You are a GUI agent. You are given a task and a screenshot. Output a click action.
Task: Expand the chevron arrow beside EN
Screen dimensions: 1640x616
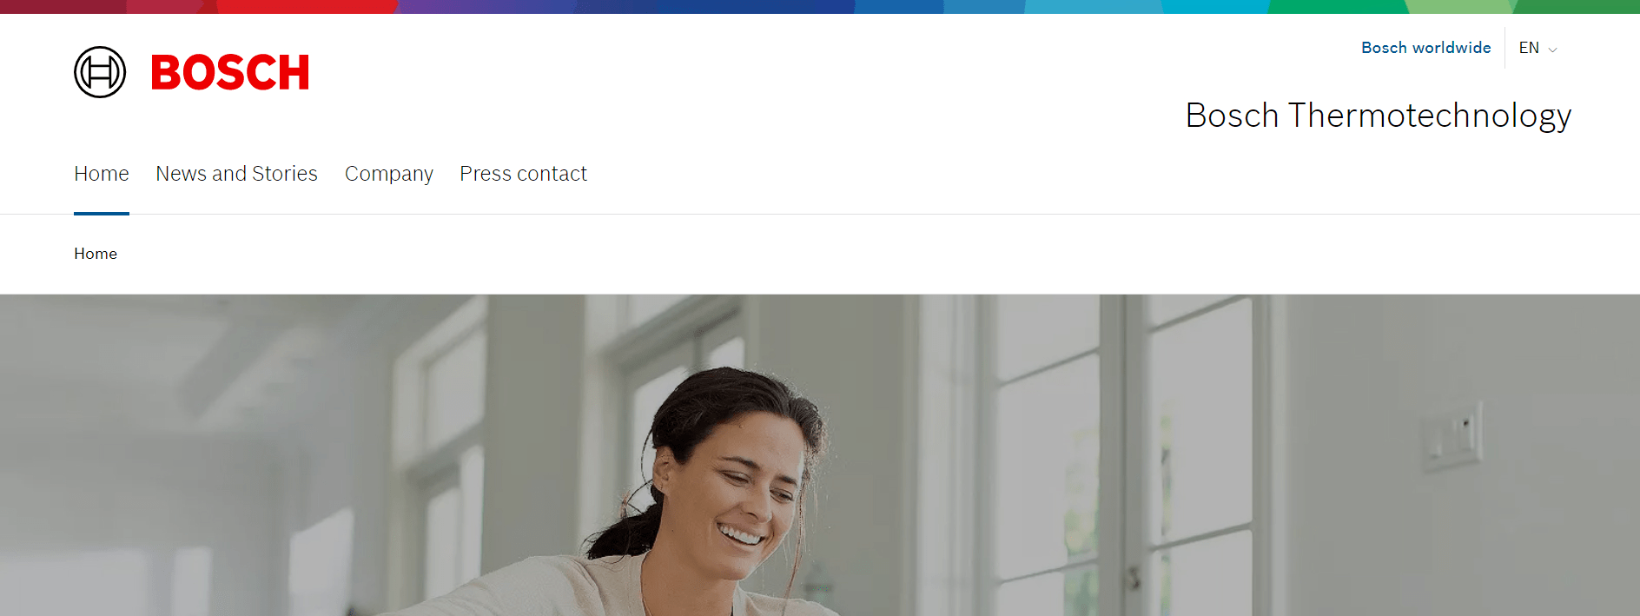(1552, 50)
